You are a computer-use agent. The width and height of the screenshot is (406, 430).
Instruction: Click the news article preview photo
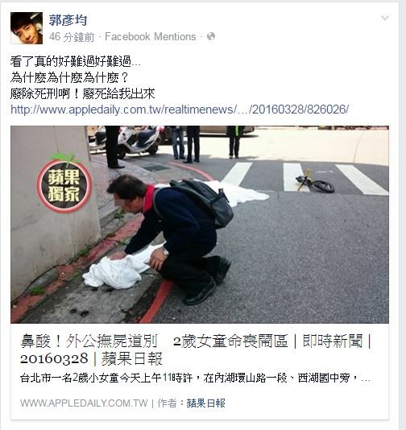tap(200, 225)
